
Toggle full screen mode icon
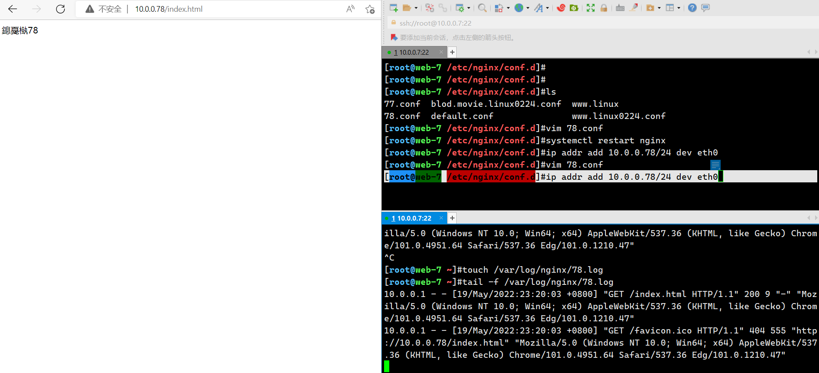click(x=591, y=8)
